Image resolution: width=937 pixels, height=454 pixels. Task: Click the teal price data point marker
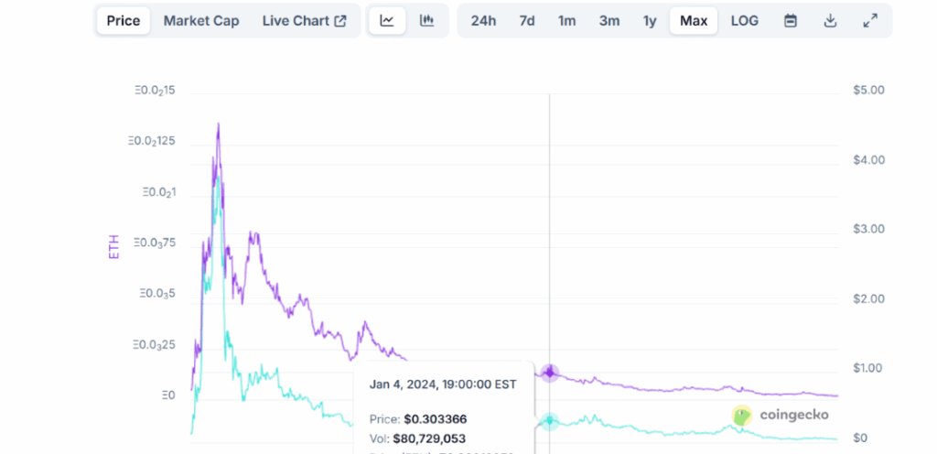click(550, 421)
